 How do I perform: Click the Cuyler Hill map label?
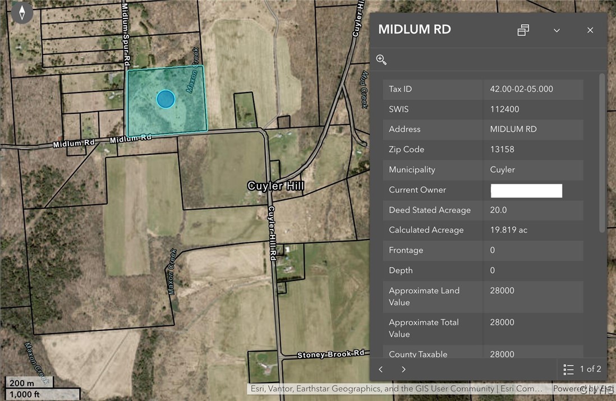(276, 186)
